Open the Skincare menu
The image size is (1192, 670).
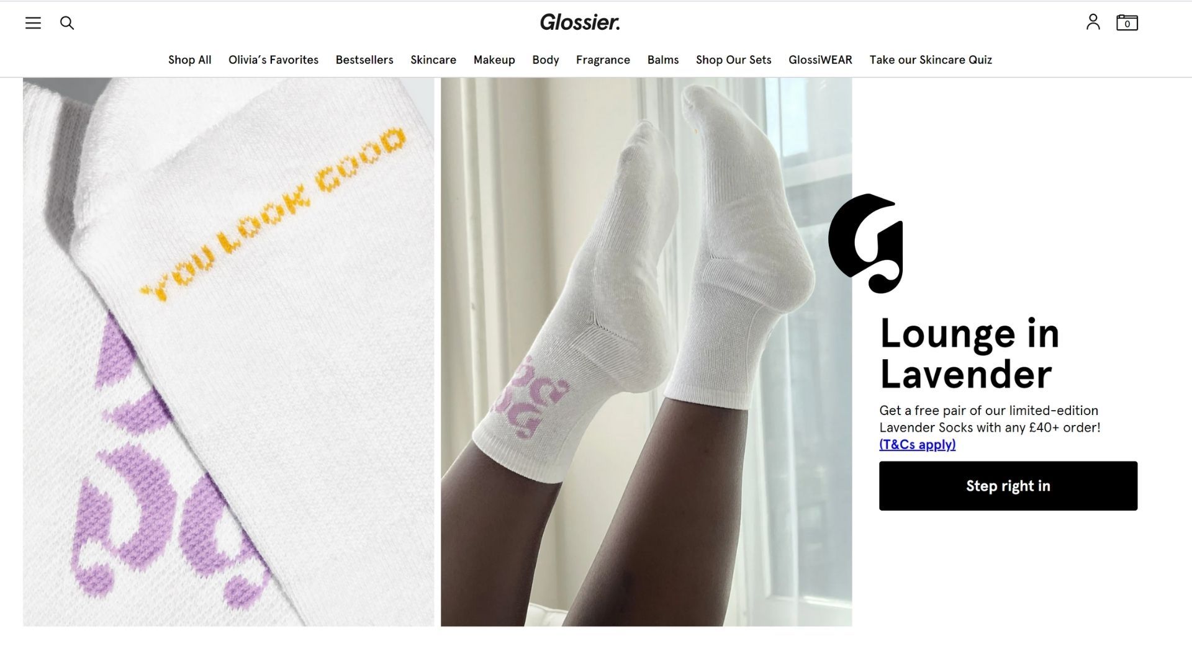tap(433, 60)
